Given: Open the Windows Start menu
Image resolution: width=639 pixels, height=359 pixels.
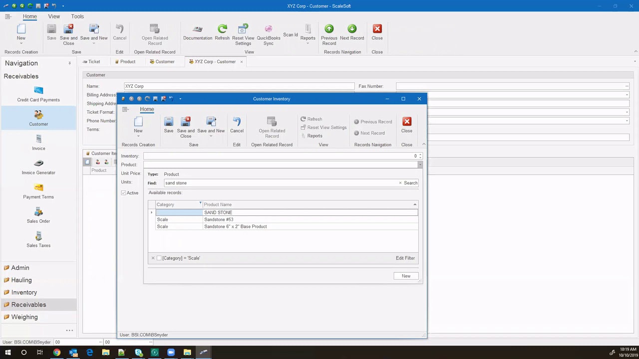Looking at the screenshot, I should pyautogui.click(x=8, y=353).
